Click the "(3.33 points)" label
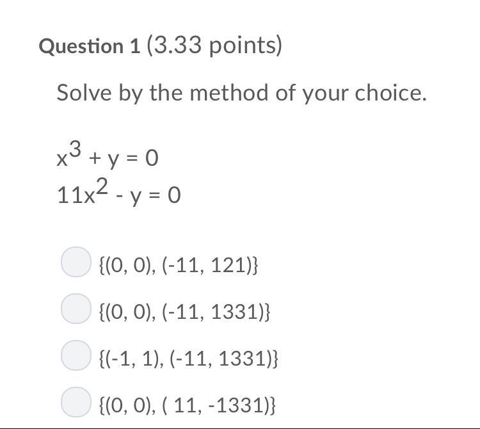Viewport: 480px width, 429px height. point(214,46)
